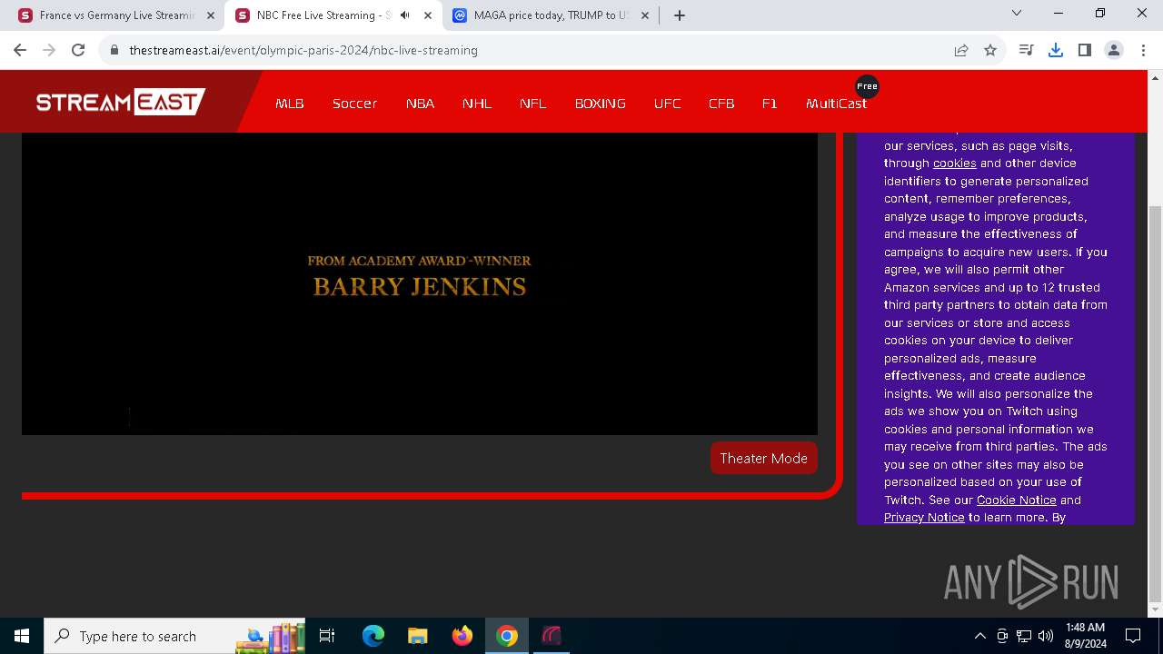This screenshot has width=1163, height=654.
Task: Click the taskbar search box
Action: click(x=175, y=636)
